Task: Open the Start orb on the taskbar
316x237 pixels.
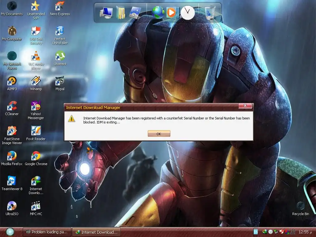Action: (x=10, y=232)
